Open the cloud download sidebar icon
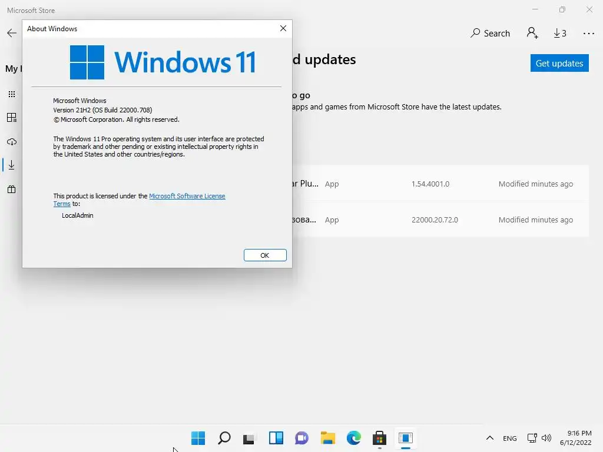Viewport: 603px width, 452px height. tap(12, 142)
